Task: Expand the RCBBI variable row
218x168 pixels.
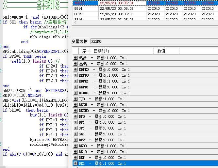Action: pyautogui.click(x=75, y=93)
